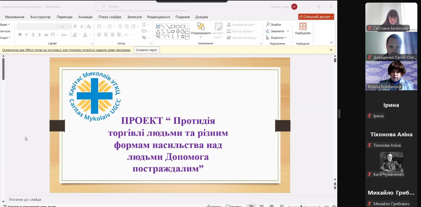Toggle text shadow (S) formatting
Image resolution: width=421 pixels, height=207 pixels.
pyautogui.click(x=40, y=35)
